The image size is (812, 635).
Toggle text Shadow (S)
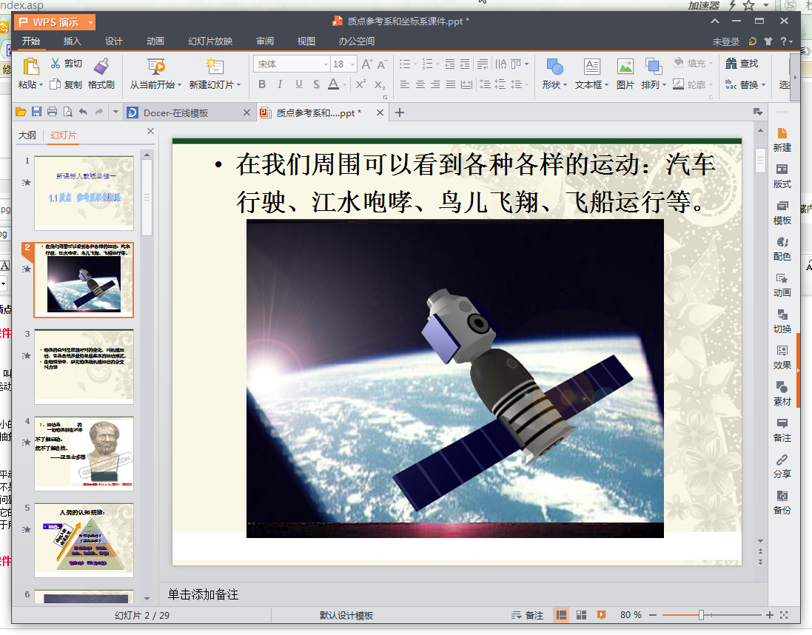[316, 84]
